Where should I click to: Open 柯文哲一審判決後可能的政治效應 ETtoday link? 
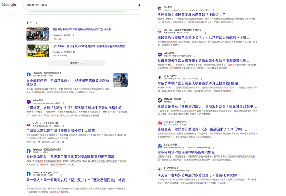(x=197, y=175)
